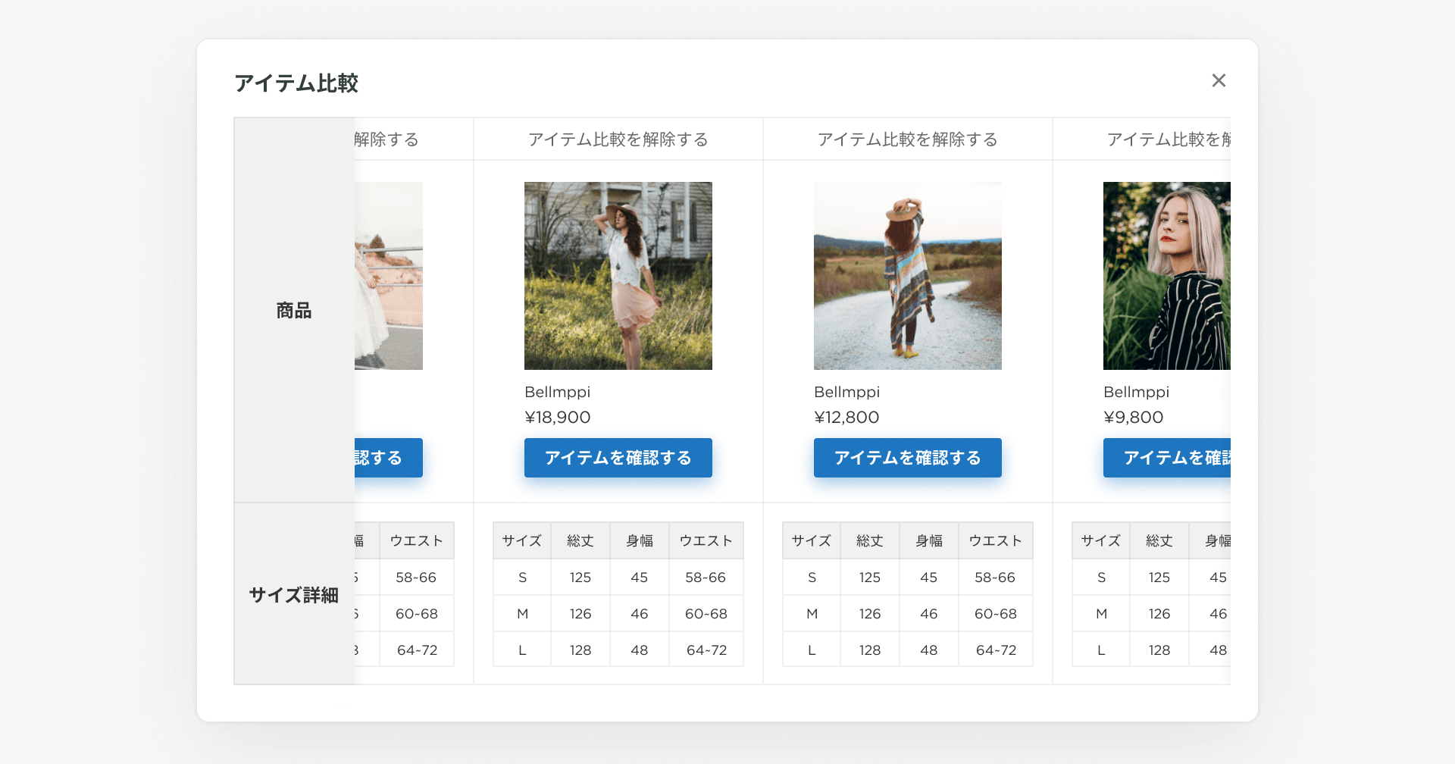Click 126 length value in ¥12,800 item's table

870,614
